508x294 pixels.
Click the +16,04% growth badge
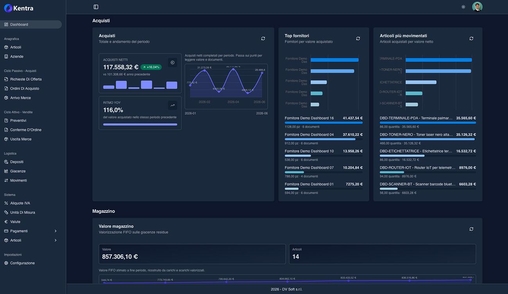click(x=151, y=67)
